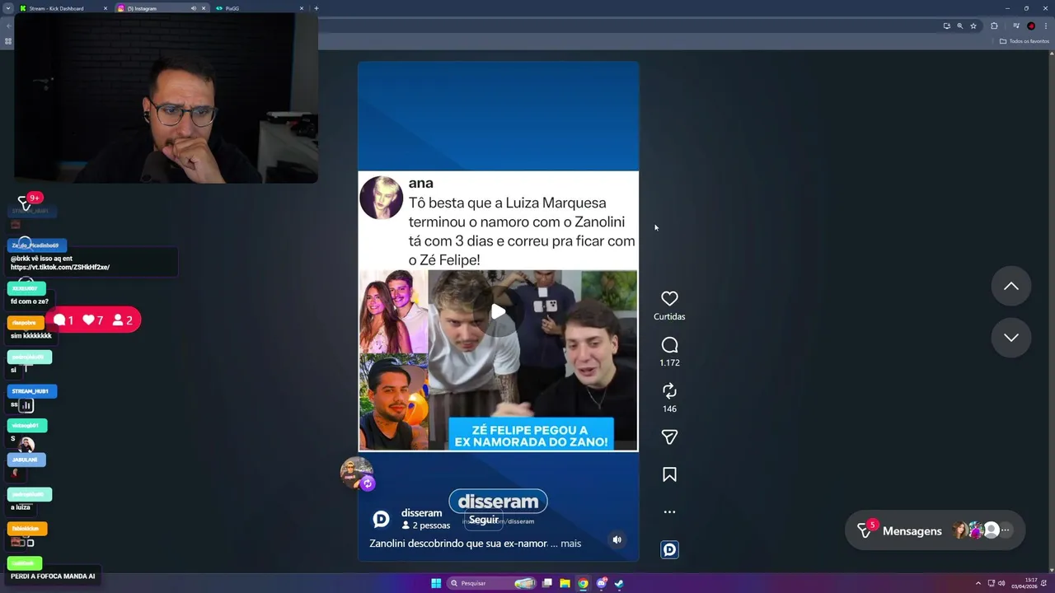Follow disseram with the Seguir button
This screenshot has width=1055, height=593.
(484, 520)
